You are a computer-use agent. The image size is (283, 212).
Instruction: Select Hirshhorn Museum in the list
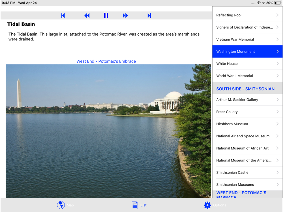(247, 124)
